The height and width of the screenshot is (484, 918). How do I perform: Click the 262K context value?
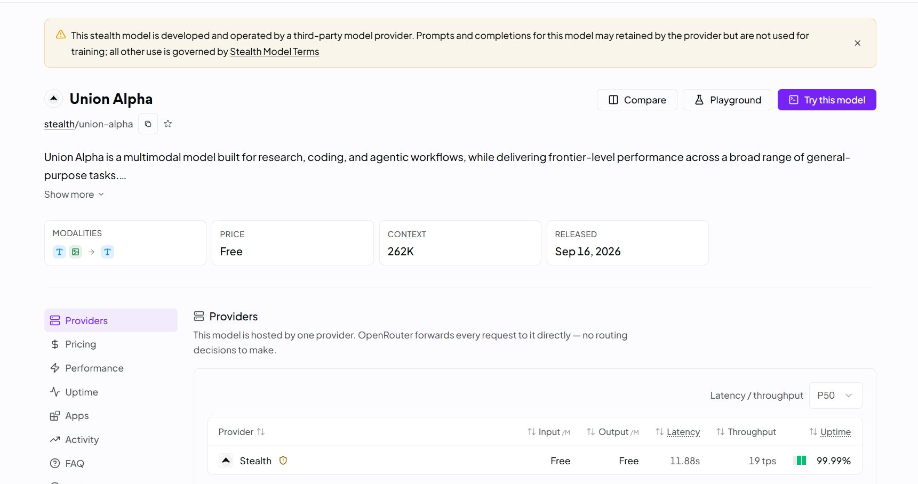pyautogui.click(x=401, y=252)
